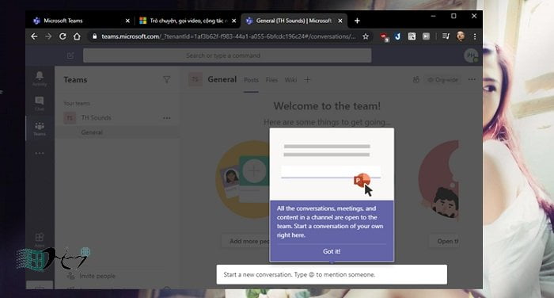Switch to the Posts tab
This screenshot has height=298, width=554.
click(251, 80)
